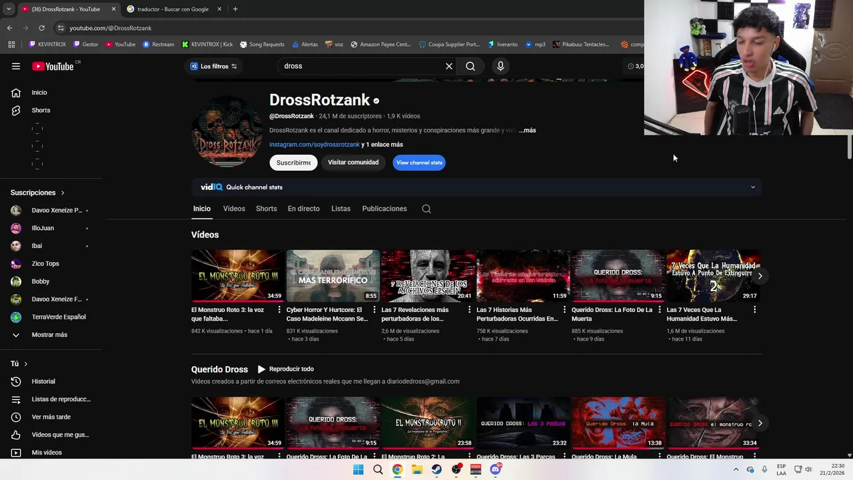The height and width of the screenshot is (480, 853).
Task: Show next videos in Videos row
Action: [760, 275]
